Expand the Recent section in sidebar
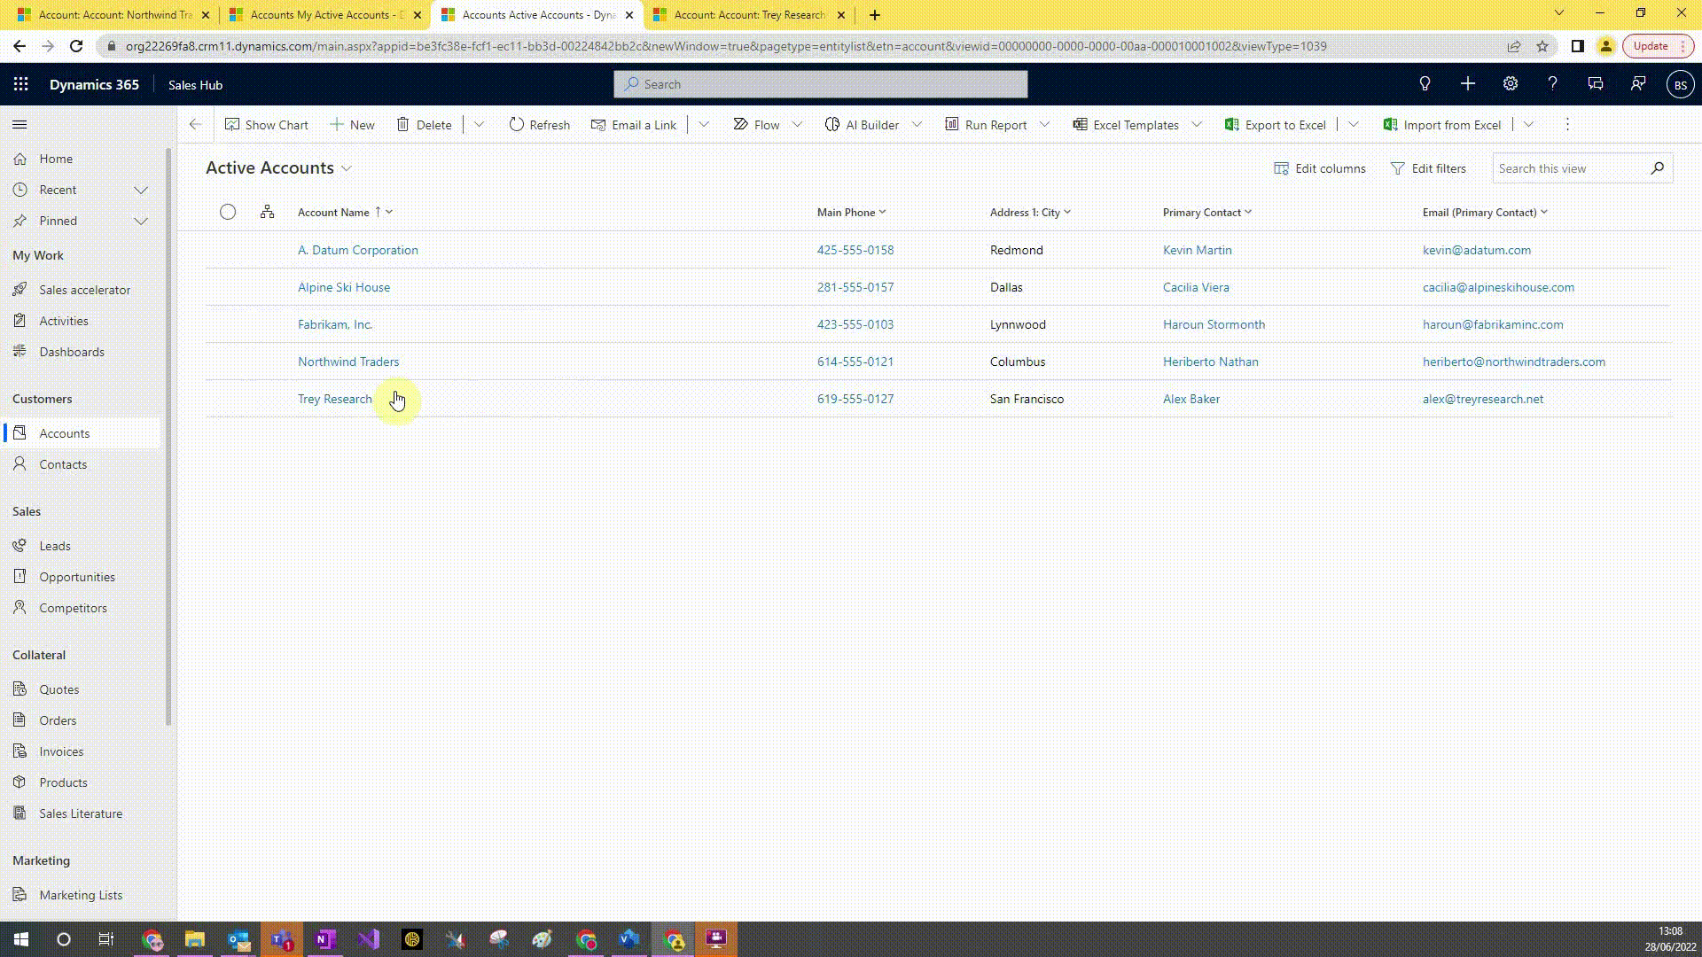This screenshot has width=1702, height=957. pos(140,190)
